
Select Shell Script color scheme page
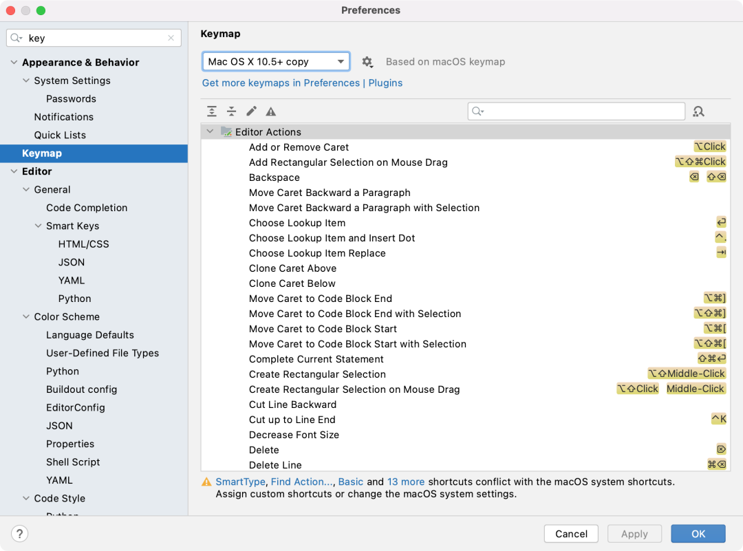click(x=73, y=462)
